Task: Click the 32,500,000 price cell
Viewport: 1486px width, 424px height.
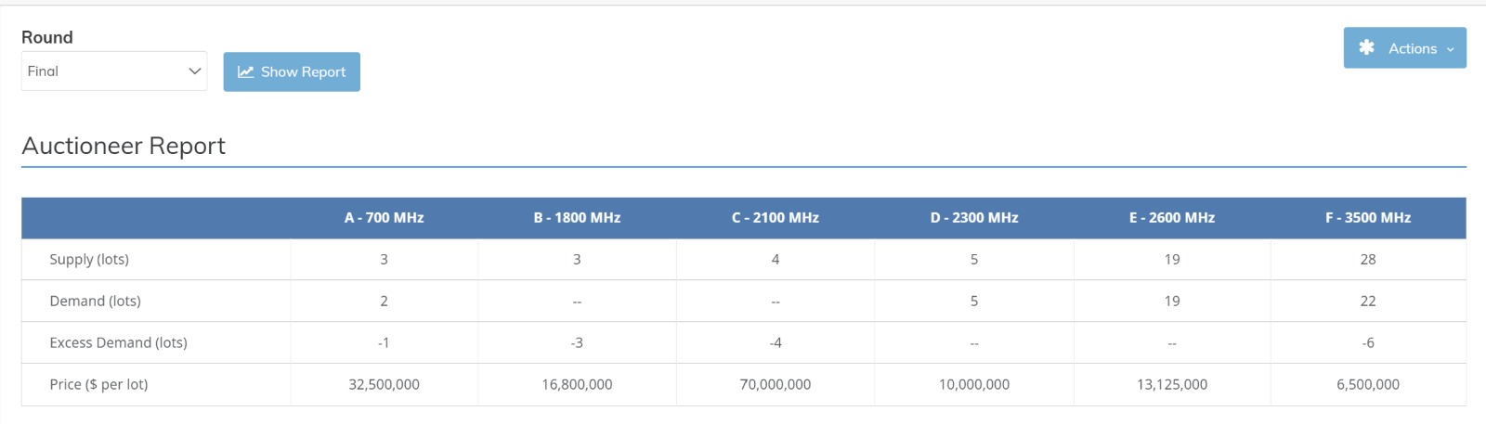Action: 384,385
